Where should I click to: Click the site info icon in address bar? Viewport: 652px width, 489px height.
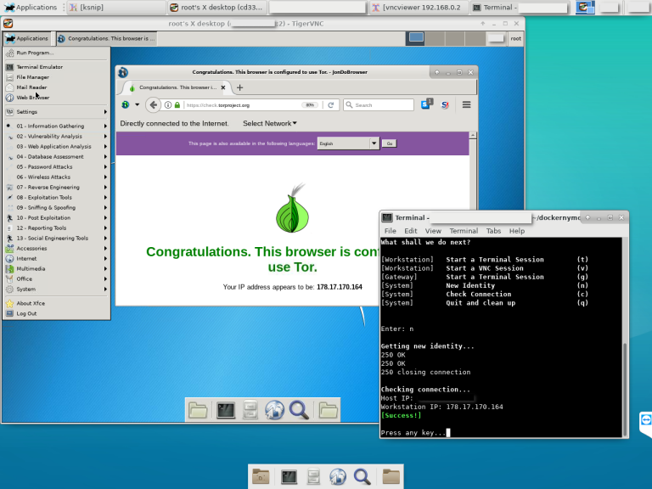click(168, 105)
